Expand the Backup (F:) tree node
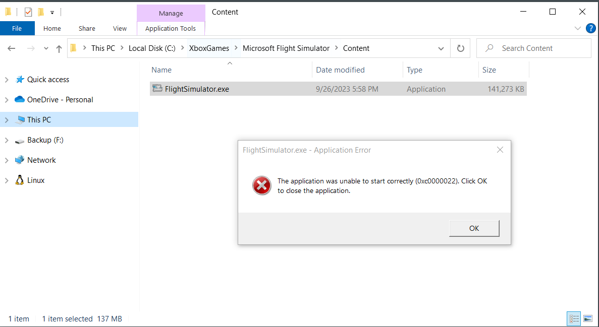Viewport: 599px width, 327px height. pos(7,140)
